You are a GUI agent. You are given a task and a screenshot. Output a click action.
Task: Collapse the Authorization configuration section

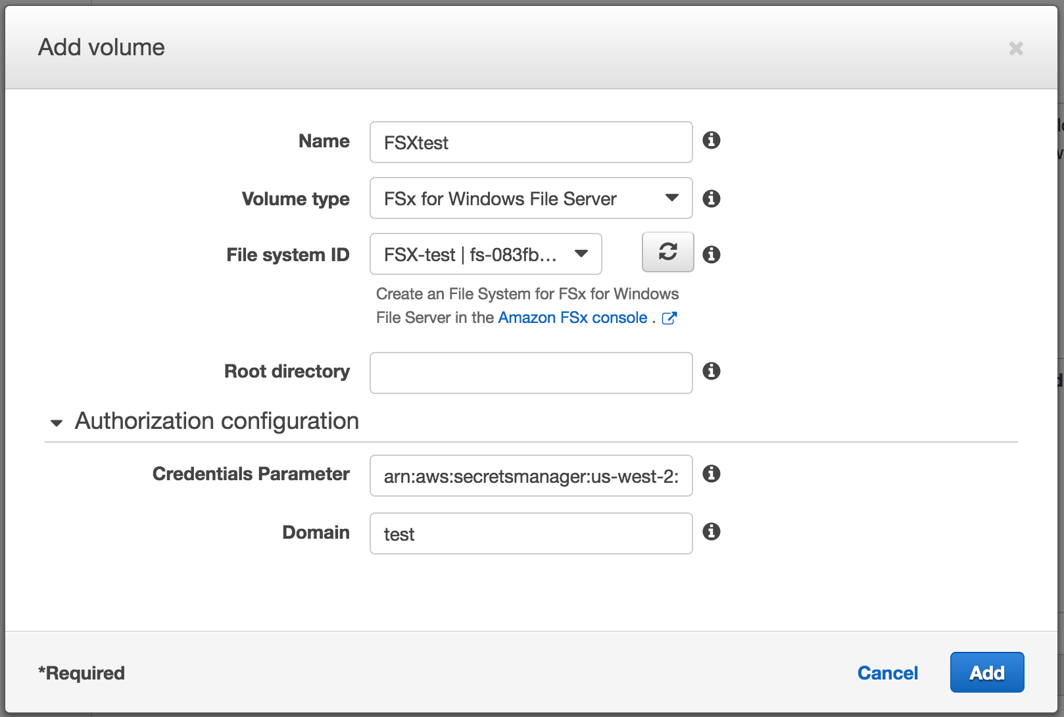pyautogui.click(x=57, y=423)
